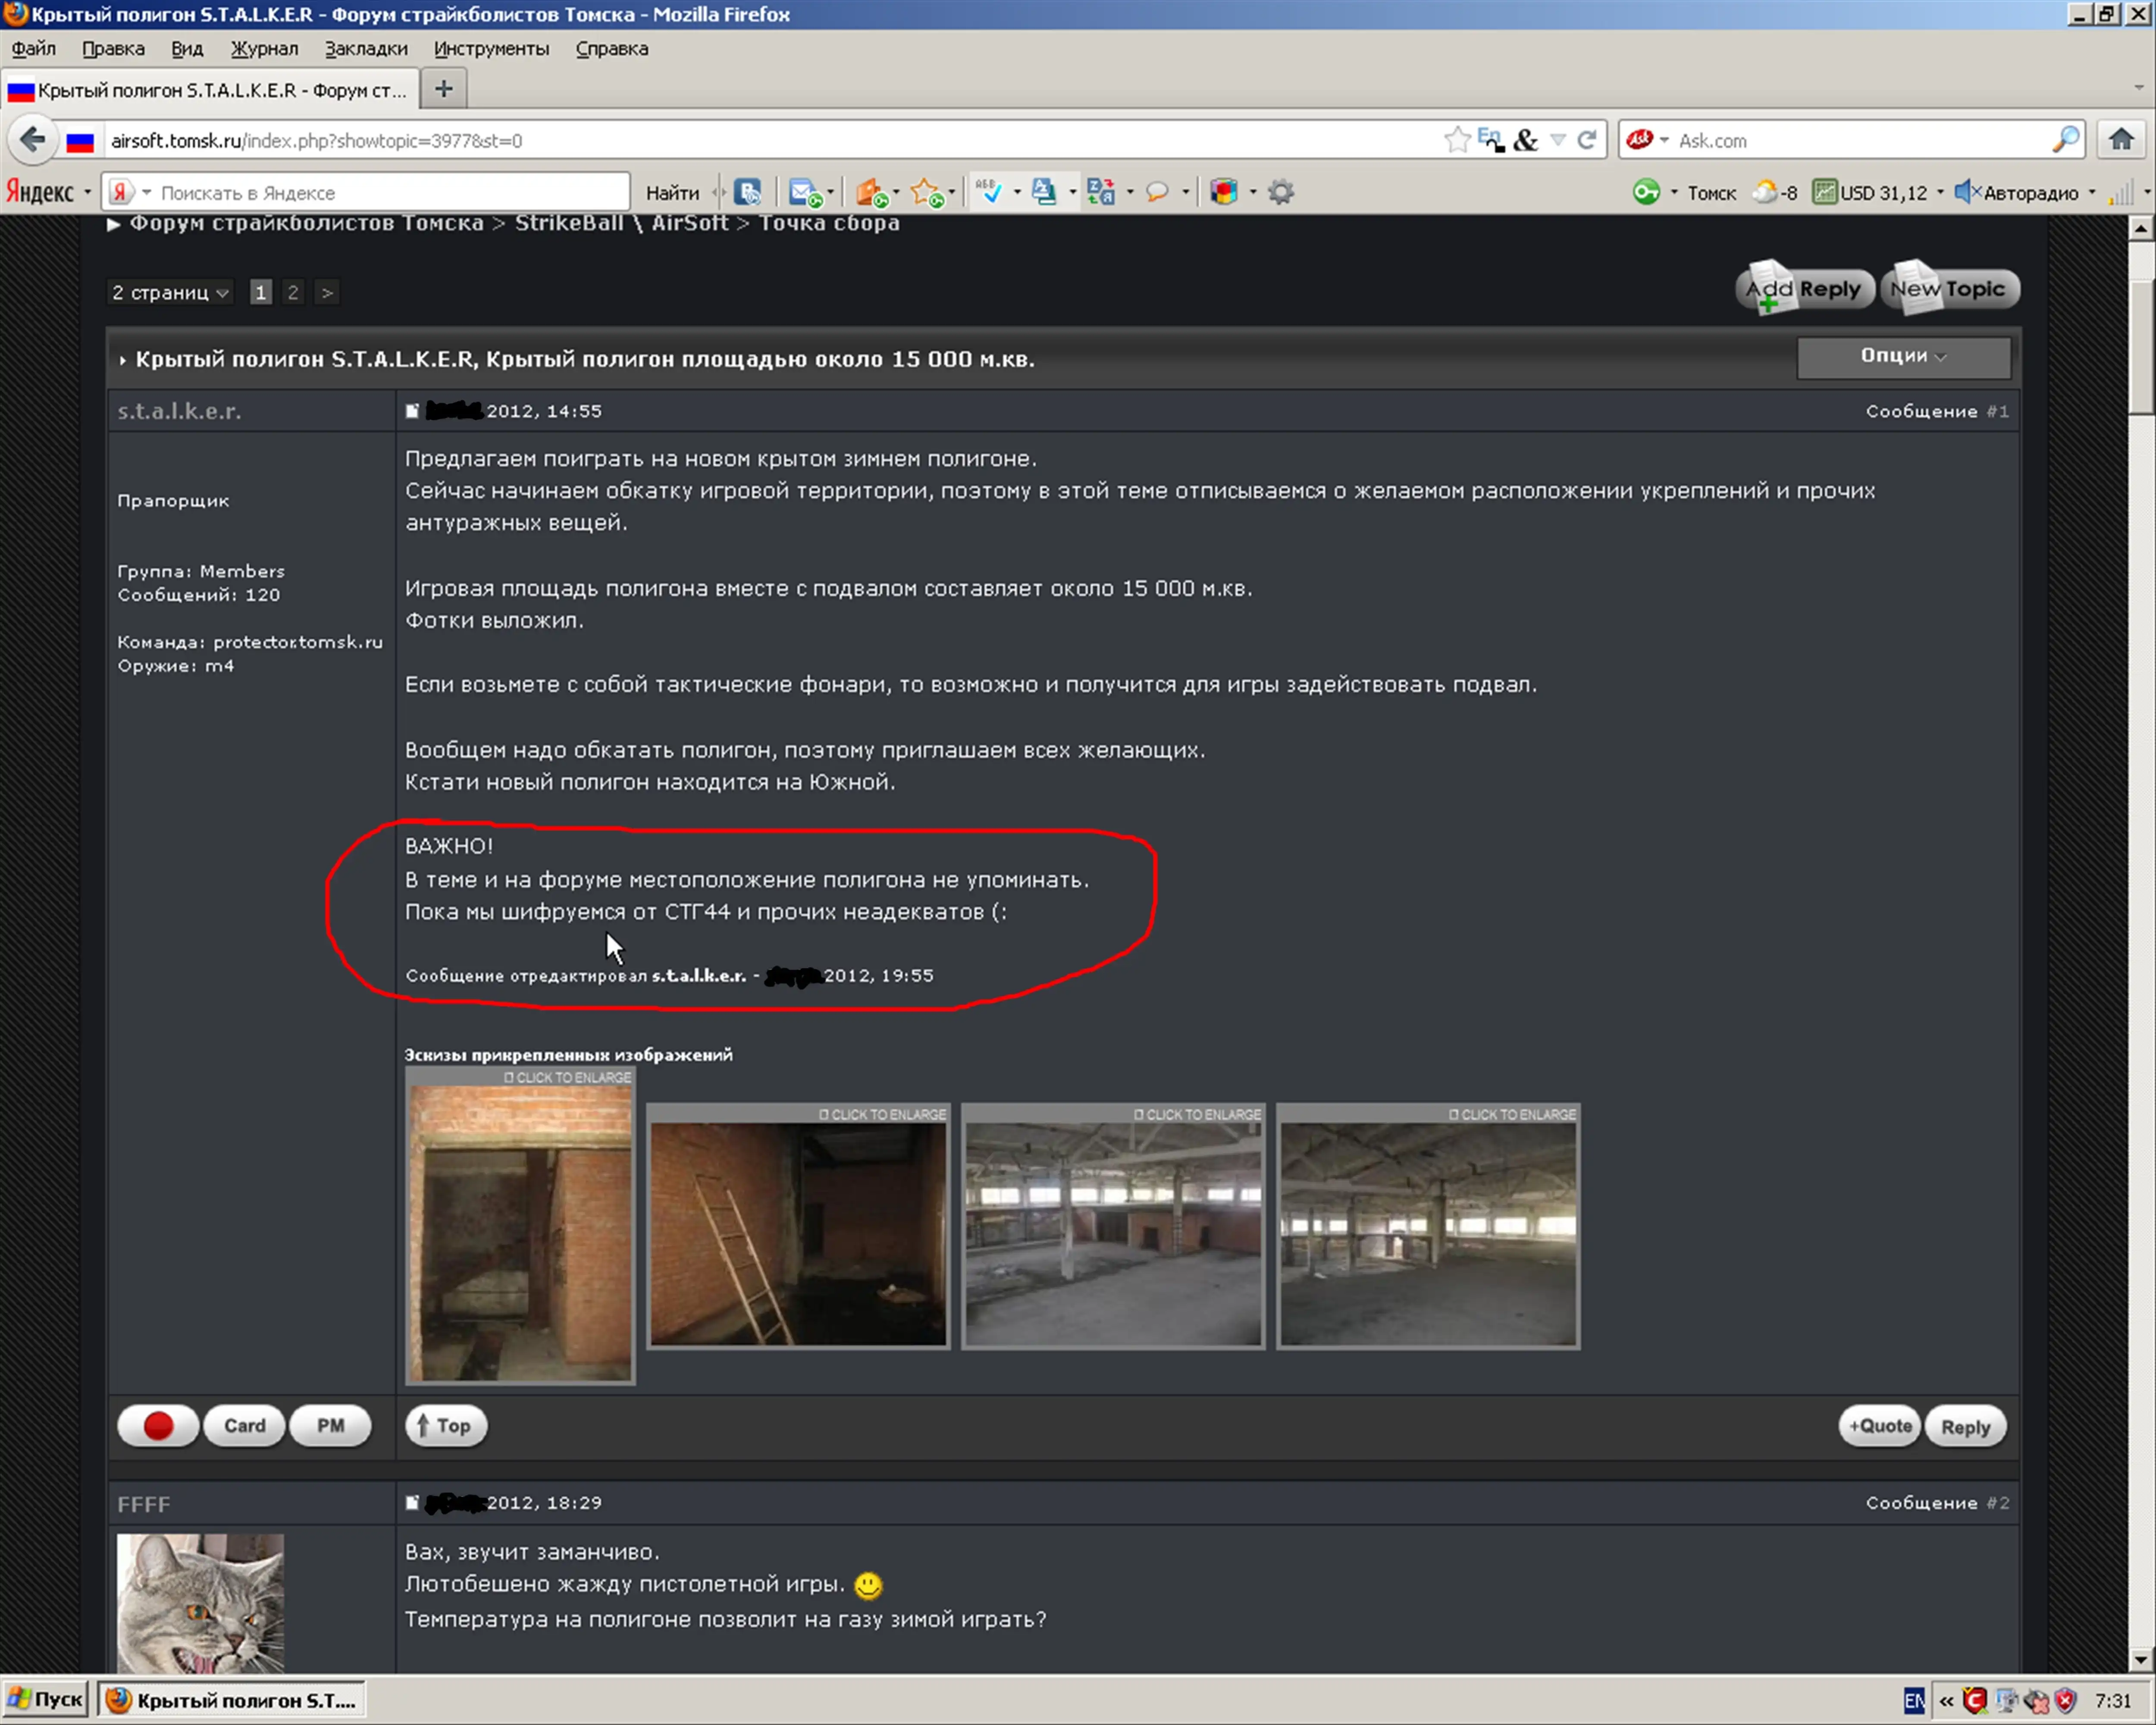This screenshot has height=1725, width=2156.
Task: Go to page 2 of the topic
Action: [292, 292]
